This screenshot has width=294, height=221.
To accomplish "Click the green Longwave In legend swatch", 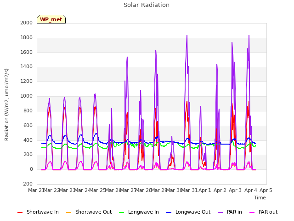I will [x=122, y=213].
